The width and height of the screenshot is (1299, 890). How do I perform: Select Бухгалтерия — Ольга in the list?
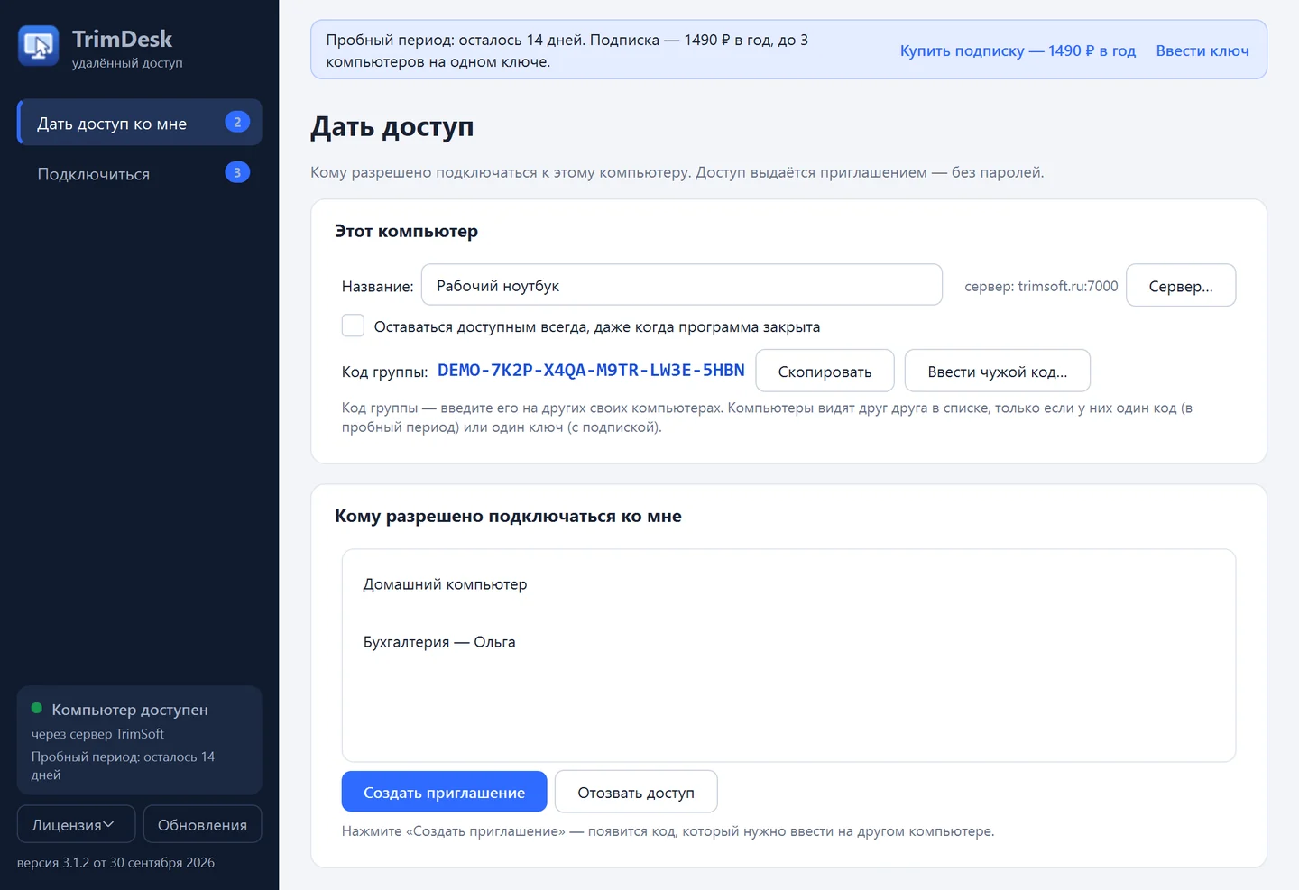coord(788,642)
